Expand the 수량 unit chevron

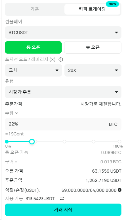(x=17, y=113)
